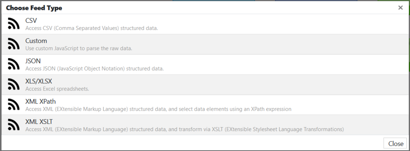
Task: Pick the XML XSLT feed type title
Action: [39, 122]
